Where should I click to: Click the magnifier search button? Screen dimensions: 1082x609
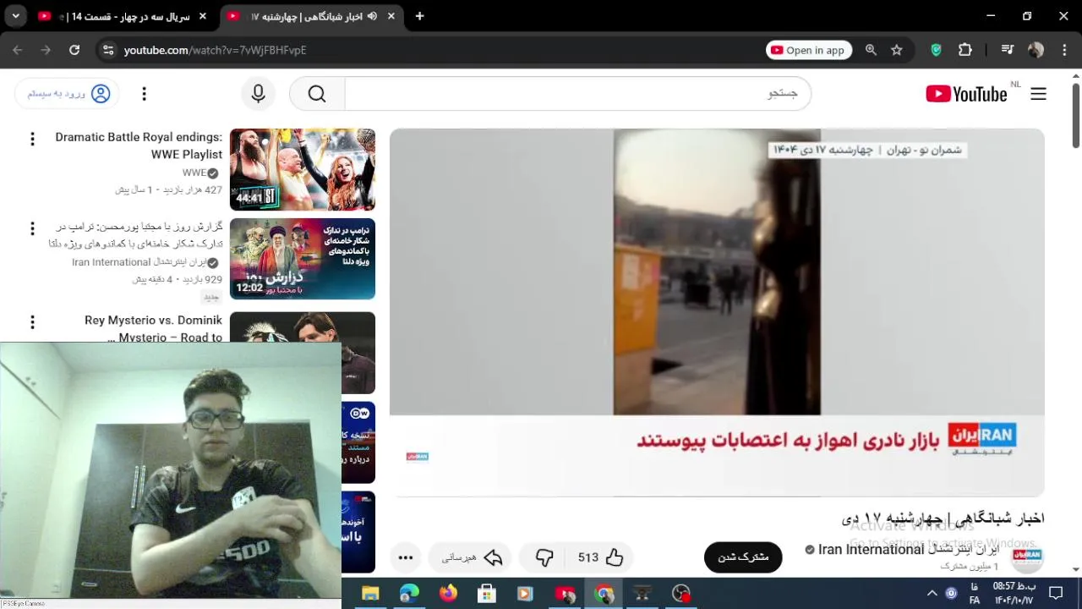pos(317,94)
